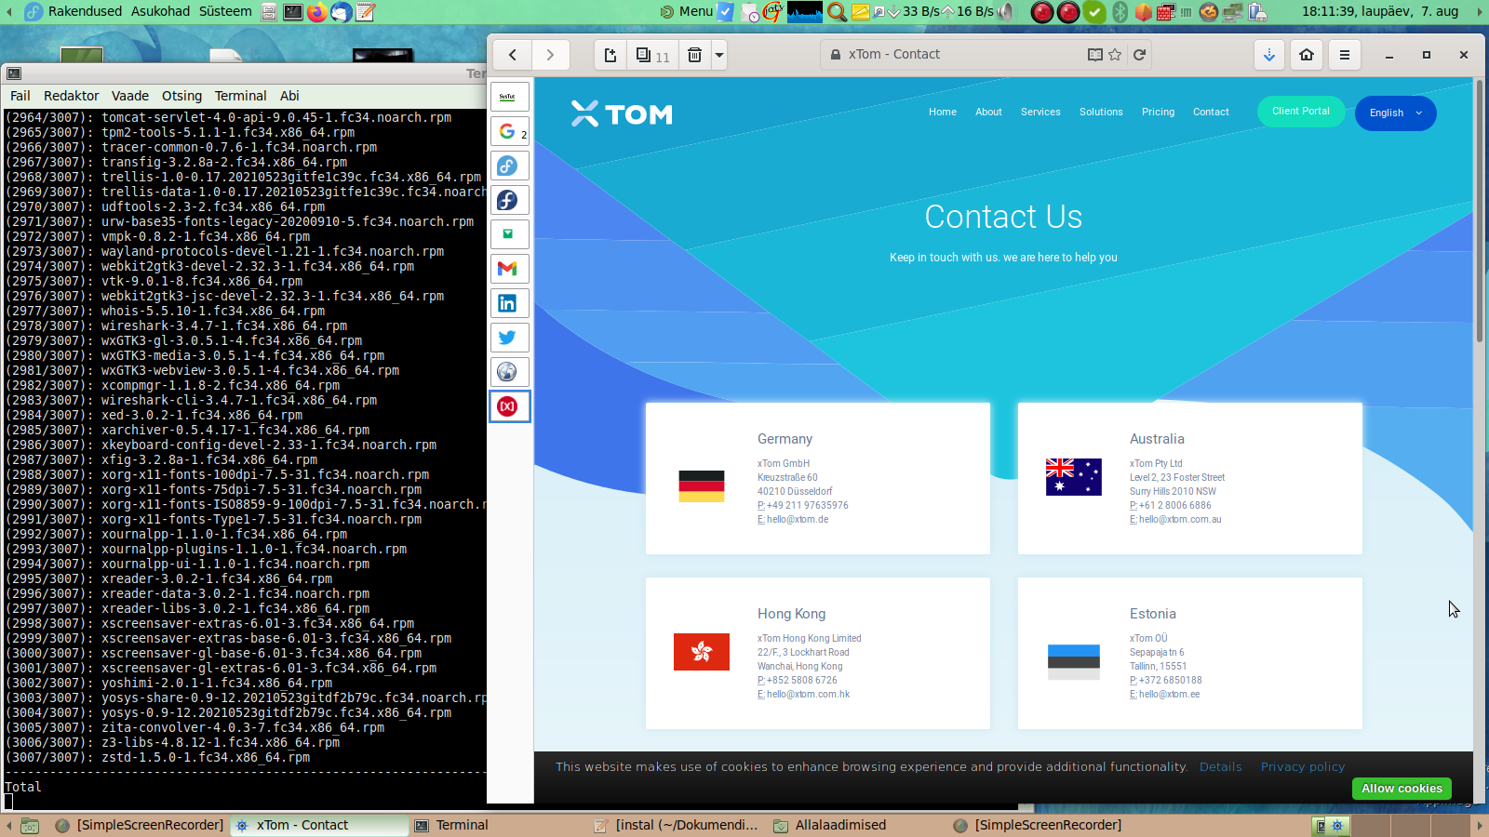
Task: Click the Allow cookies button
Action: (x=1402, y=789)
